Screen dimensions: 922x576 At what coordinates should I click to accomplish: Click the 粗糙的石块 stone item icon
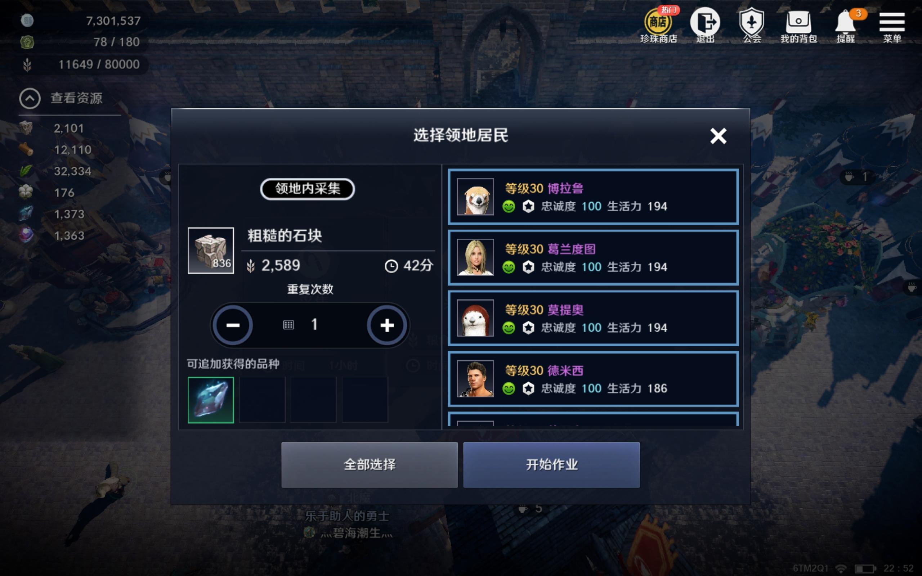tap(211, 250)
